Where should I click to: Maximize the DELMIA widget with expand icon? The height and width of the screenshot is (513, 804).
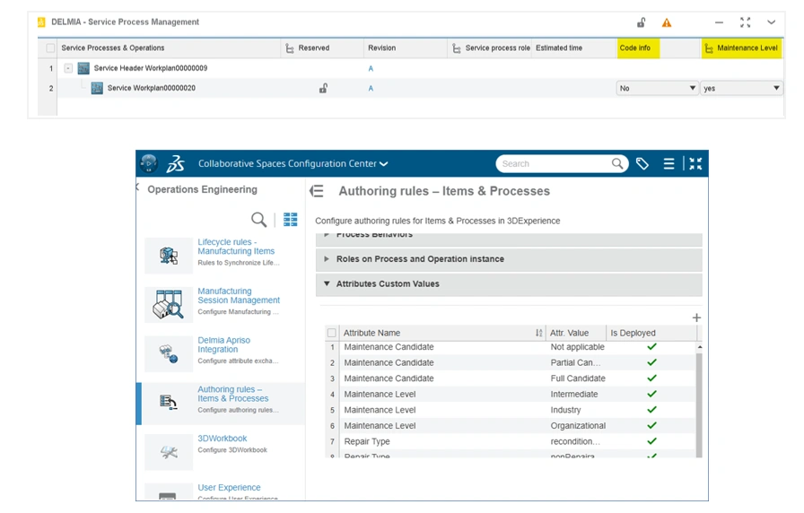745,22
